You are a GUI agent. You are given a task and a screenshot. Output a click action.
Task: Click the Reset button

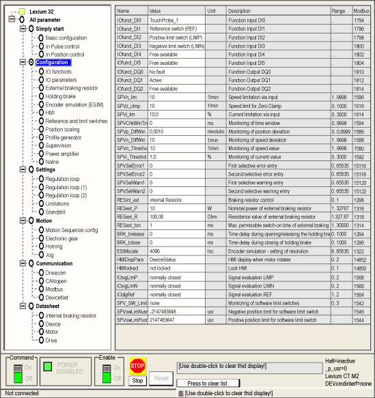161,378
